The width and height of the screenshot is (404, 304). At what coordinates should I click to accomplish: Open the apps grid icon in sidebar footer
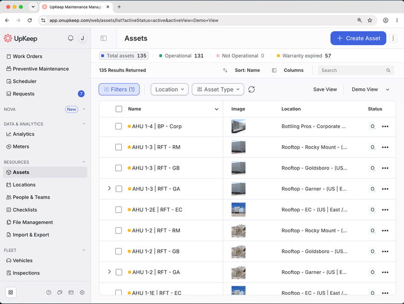[11, 292]
